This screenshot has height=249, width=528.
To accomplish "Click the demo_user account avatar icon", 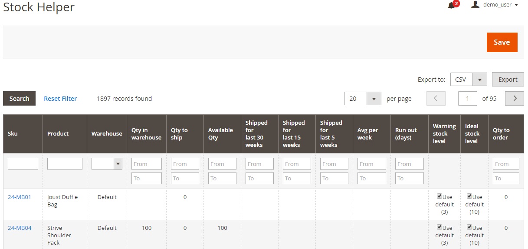I will point(476,4).
